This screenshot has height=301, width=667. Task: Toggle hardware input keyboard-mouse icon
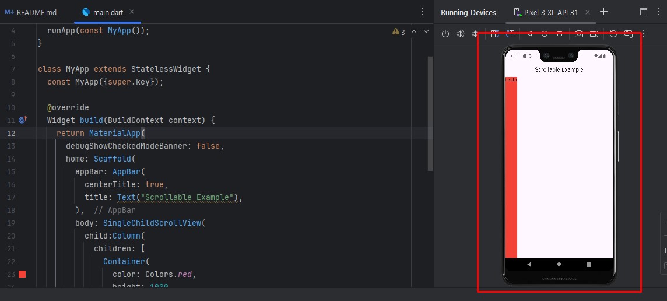click(x=629, y=34)
